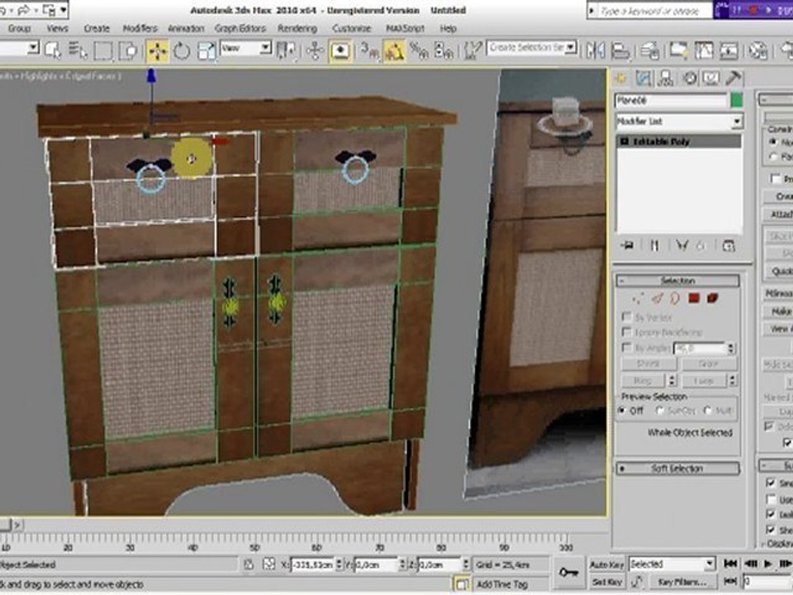Viewport: 793px width, 595px height.
Task: Select the Select and Rotate tool
Action: point(182,51)
